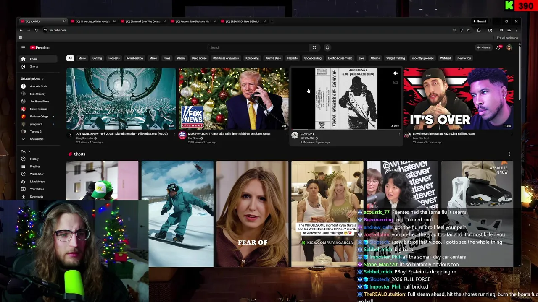Toggle captions on the CORRUPT preview
This screenshot has width=538, height=302.
click(396, 83)
